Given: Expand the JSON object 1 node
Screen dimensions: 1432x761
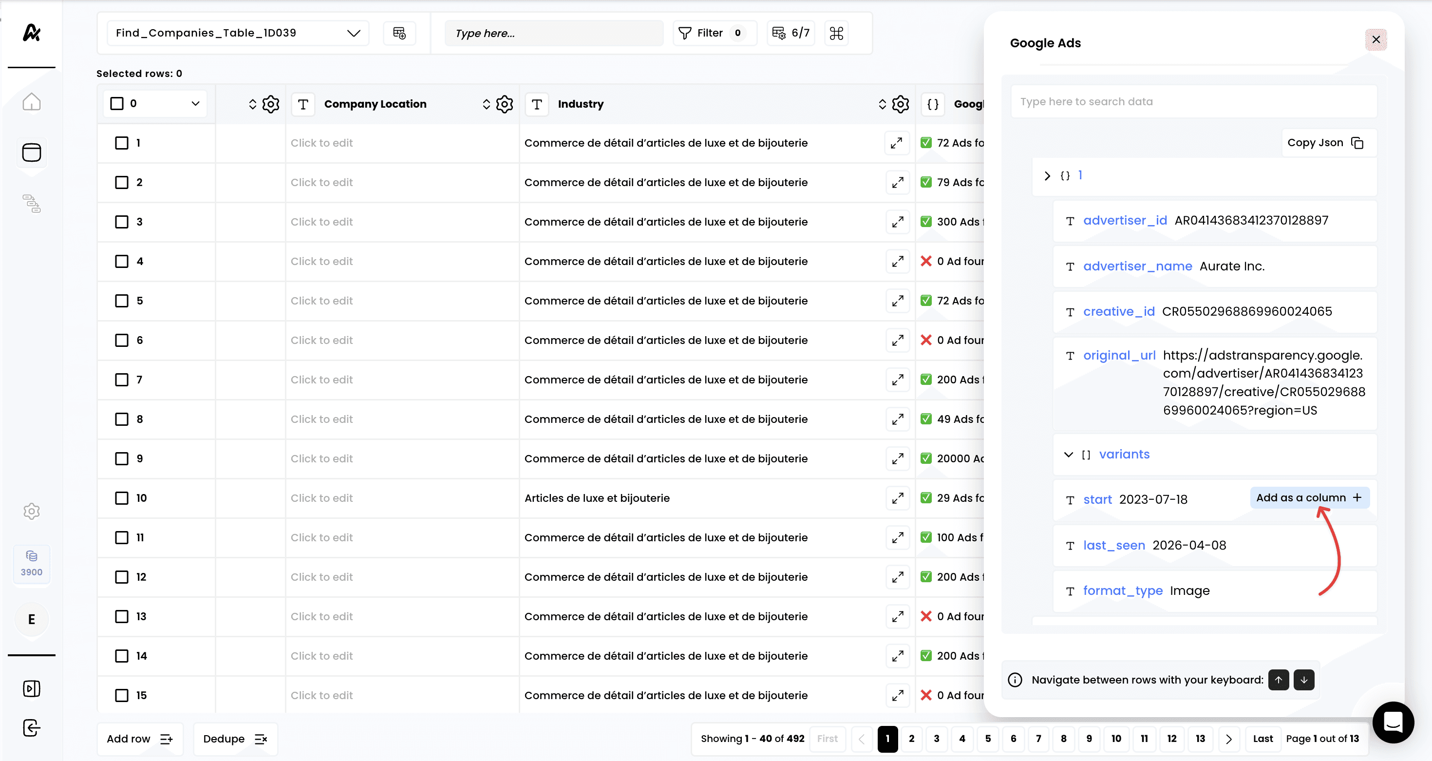Looking at the screenshot, I should [x=1047, y=176].
